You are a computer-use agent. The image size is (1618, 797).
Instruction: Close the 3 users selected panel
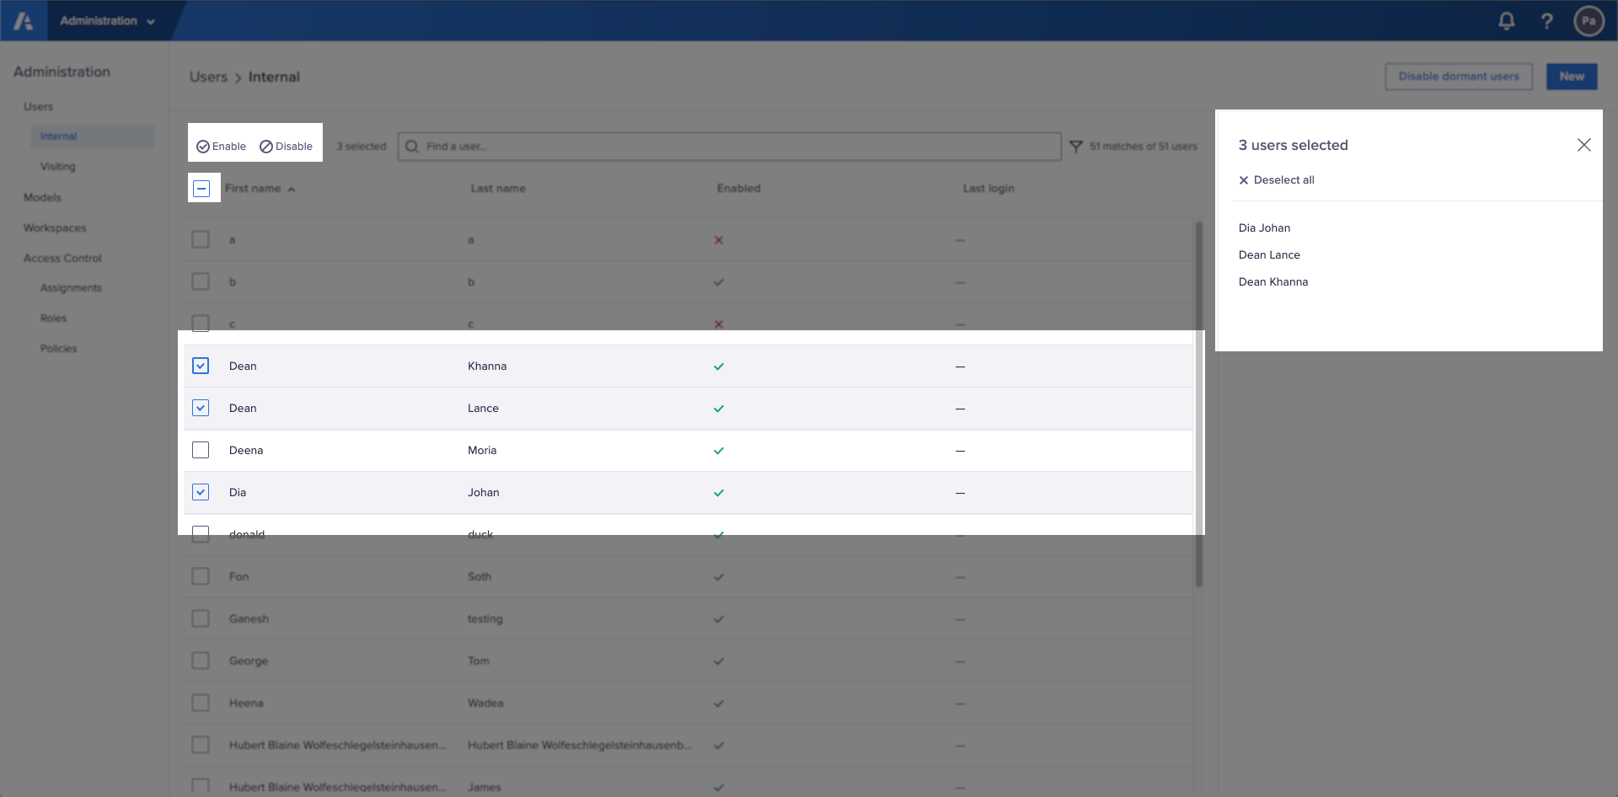(1584, 144)
